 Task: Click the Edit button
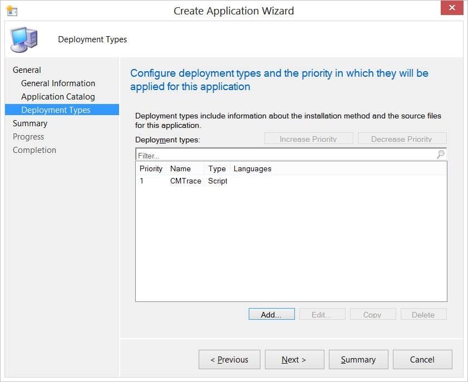click(322, 314)
